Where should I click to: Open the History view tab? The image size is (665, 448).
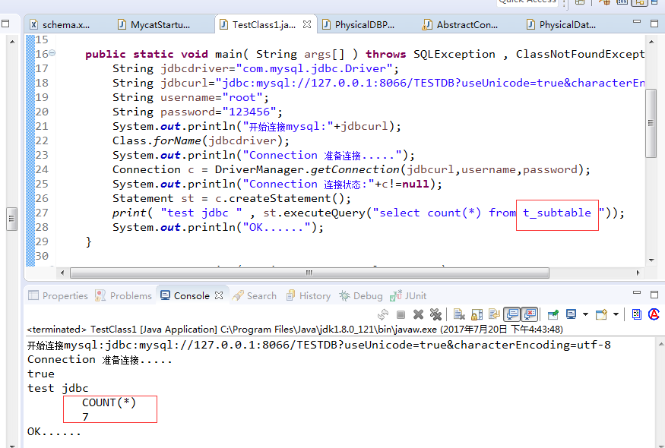pyautogui.click(x=309, y=296)
